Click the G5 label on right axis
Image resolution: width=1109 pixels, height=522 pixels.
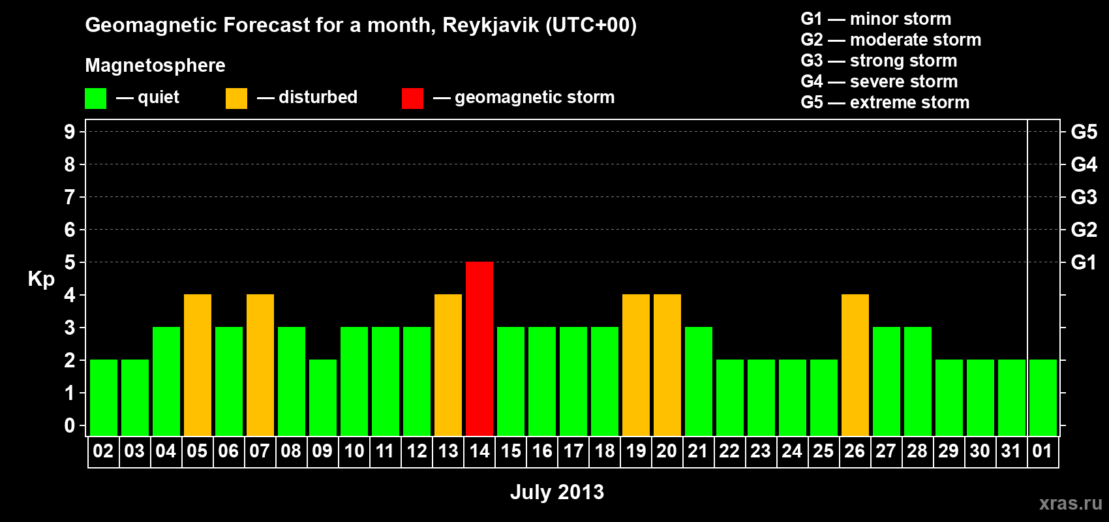pos(1084,132)
